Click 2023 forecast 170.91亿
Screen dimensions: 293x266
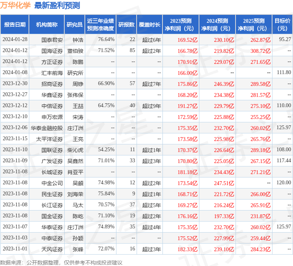click(188, 62)
